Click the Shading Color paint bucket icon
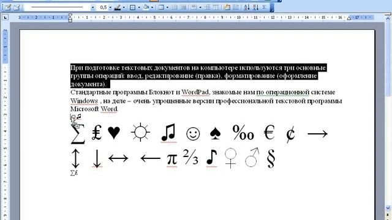 click(146, 7)
